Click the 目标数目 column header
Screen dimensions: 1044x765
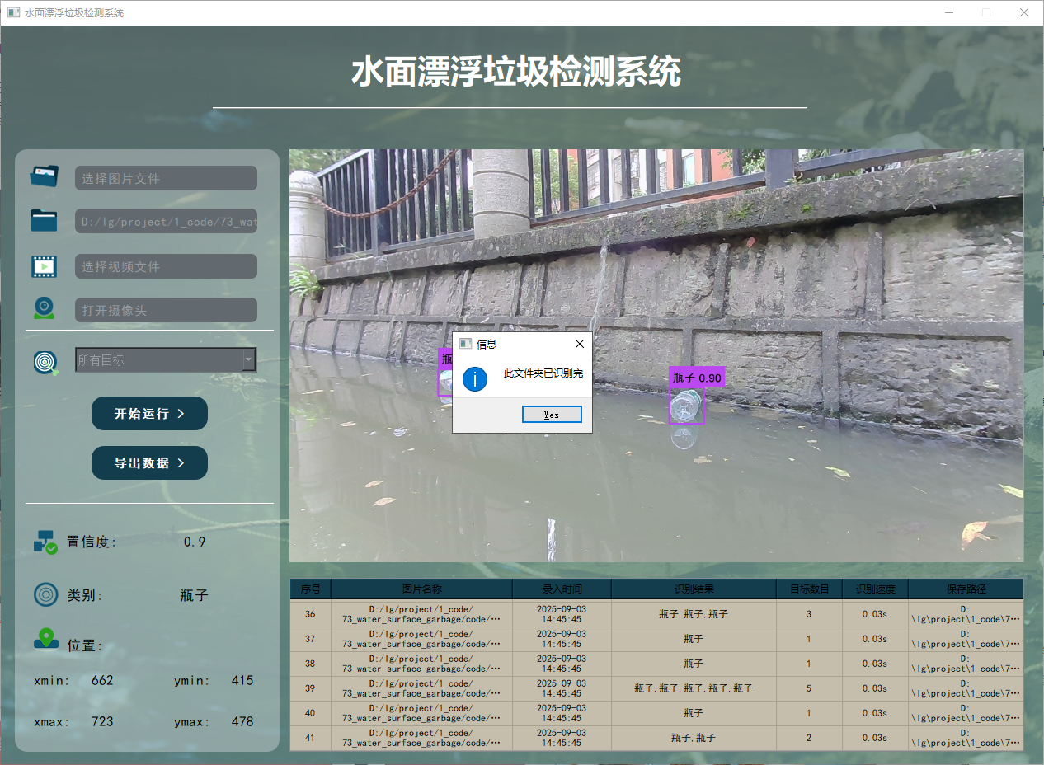click(x=809, y=589)
